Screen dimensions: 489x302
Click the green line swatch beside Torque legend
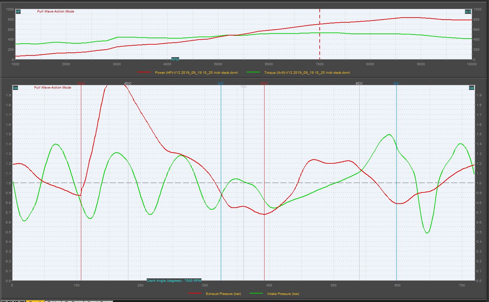(253, 72)
